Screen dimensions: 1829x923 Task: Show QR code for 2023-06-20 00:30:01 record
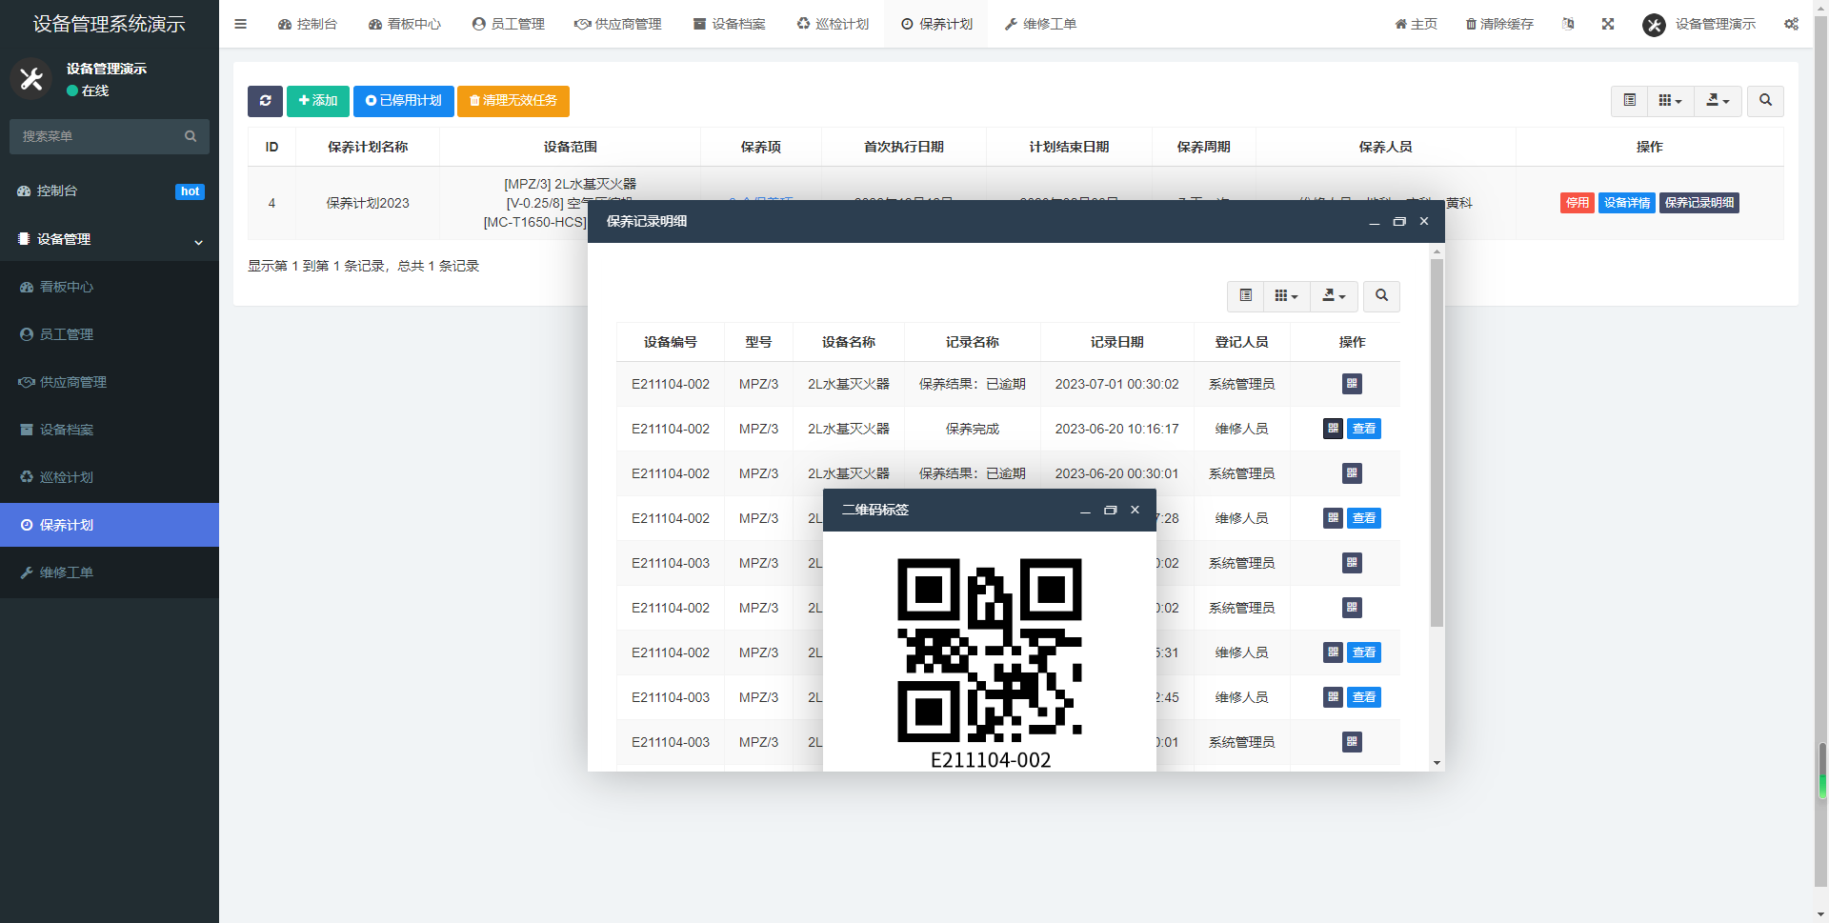[x=1352, y=473]
